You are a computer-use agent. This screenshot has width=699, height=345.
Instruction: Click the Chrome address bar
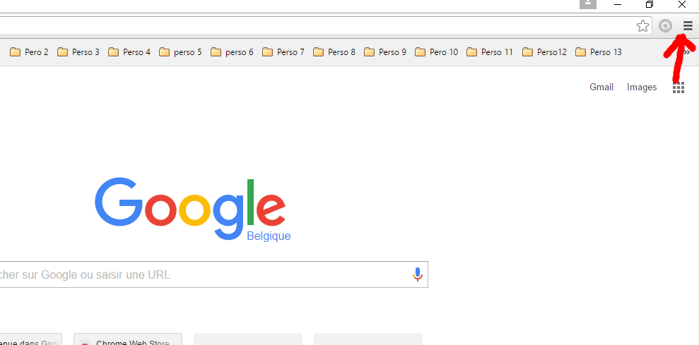click(x=317, y=26)
